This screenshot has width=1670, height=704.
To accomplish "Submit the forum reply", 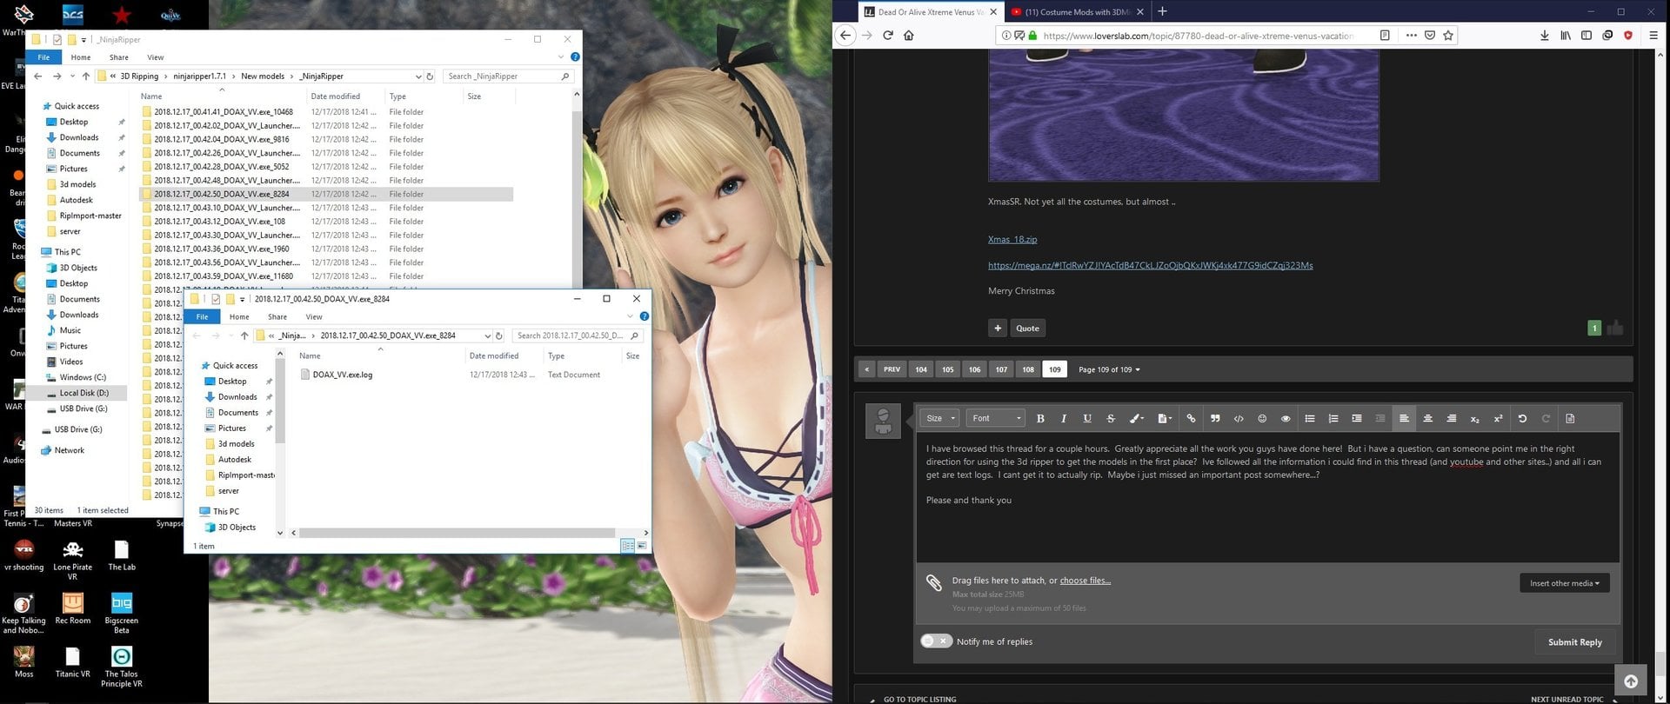I will (1574, 642).
